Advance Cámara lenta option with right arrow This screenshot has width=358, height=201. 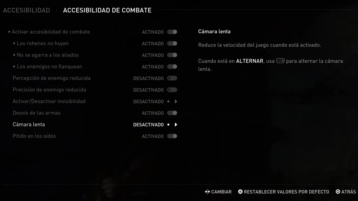point(176,125)
